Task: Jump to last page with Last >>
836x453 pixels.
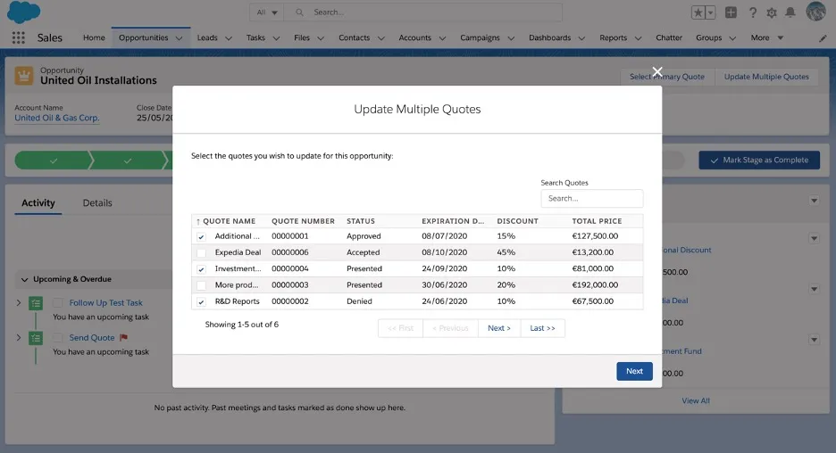Action: (542, 328)
